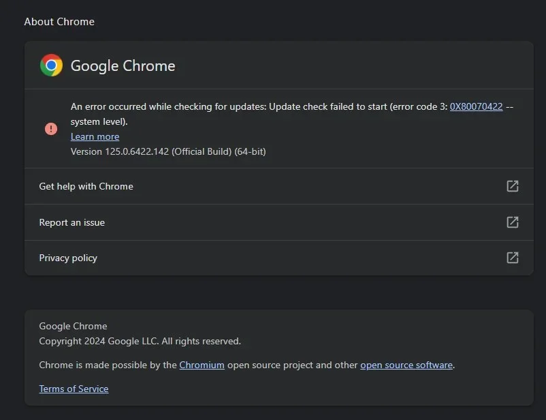Open external link icon beside Privacy policy
Screen dimensions: 546x420
point(512,258)
